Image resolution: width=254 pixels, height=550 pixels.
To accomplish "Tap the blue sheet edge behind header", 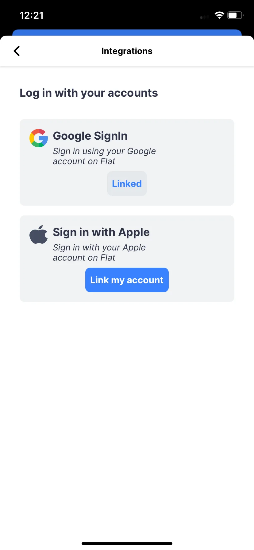I will click(x=127, y=32).
